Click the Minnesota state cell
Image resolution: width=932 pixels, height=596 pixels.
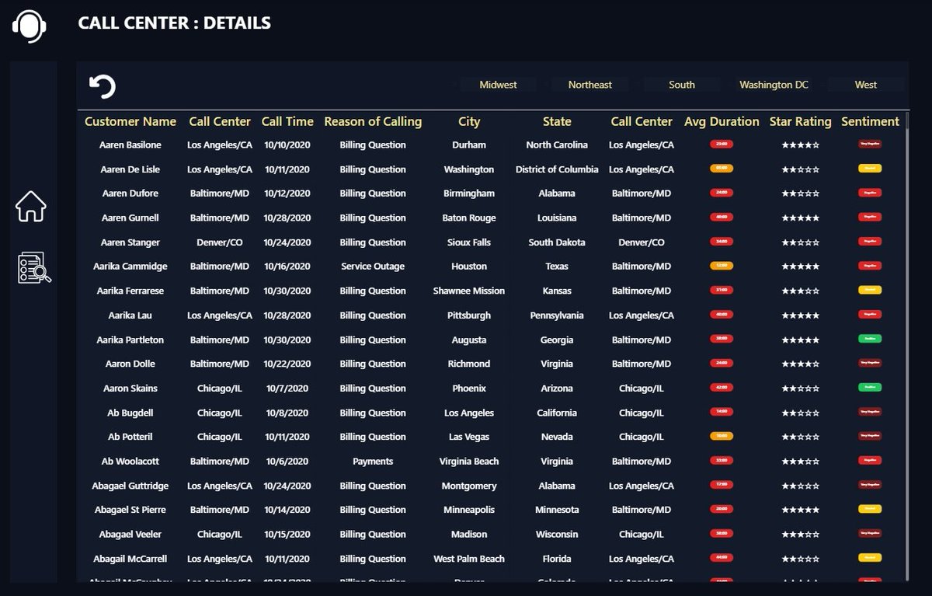pyautogui.click(x=557, y=511)
